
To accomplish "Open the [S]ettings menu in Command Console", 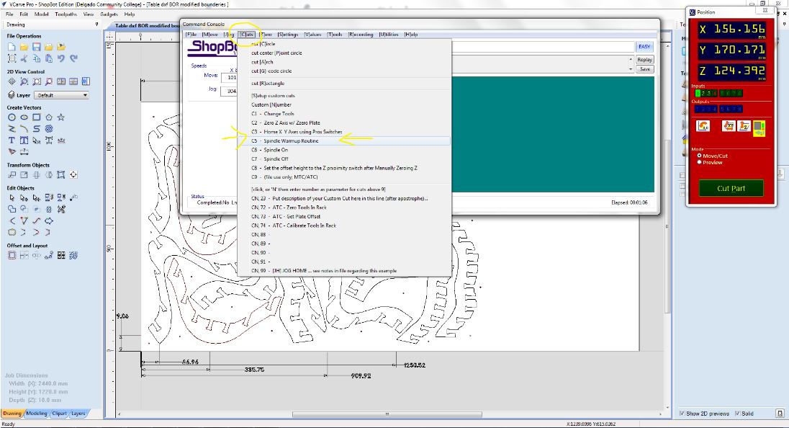I will [289, 35].
